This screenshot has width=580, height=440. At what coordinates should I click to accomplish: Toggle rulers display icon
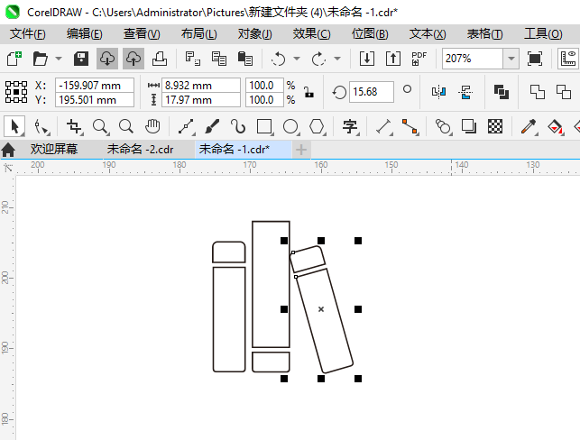(x=568, y=59)
